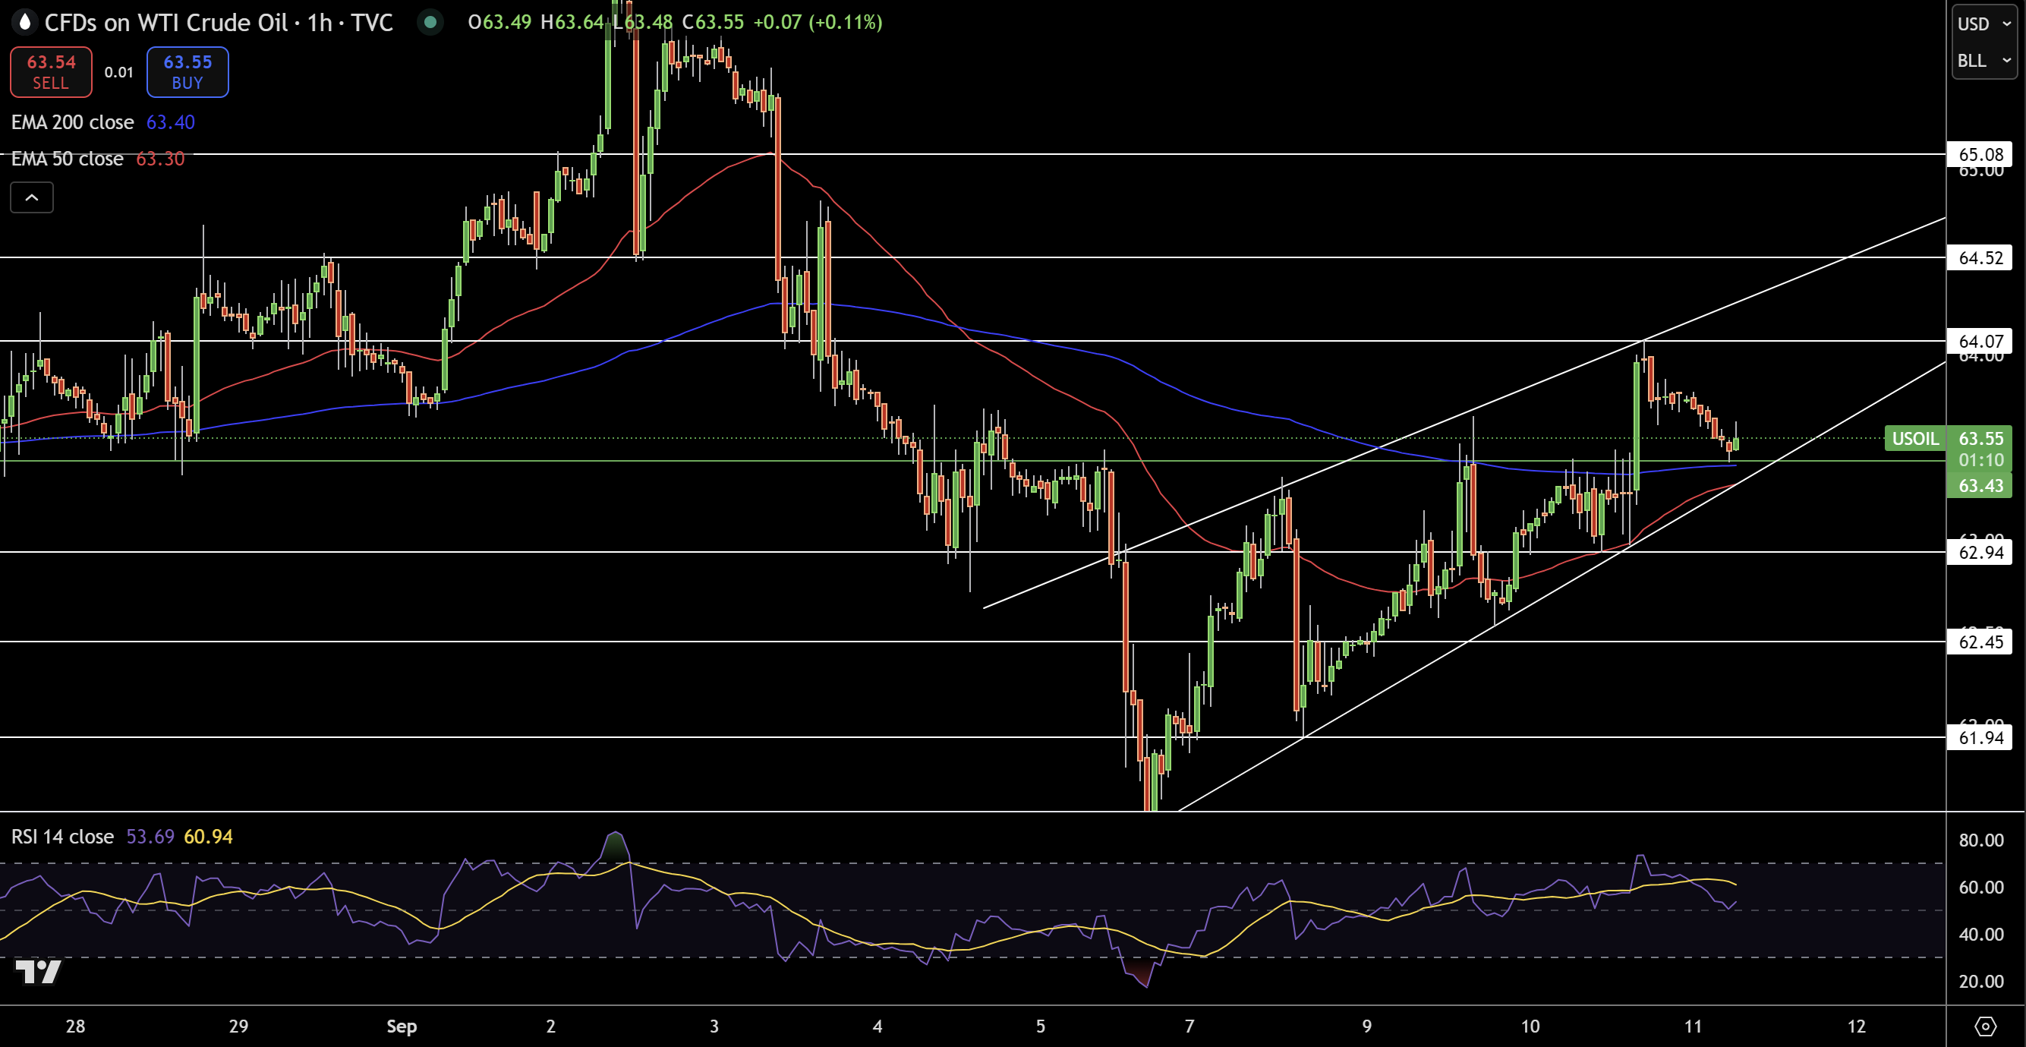This screenshot has width=2026, height=1047.
Task: Click the 65.08 price level label
Action: click(1980, 154)
